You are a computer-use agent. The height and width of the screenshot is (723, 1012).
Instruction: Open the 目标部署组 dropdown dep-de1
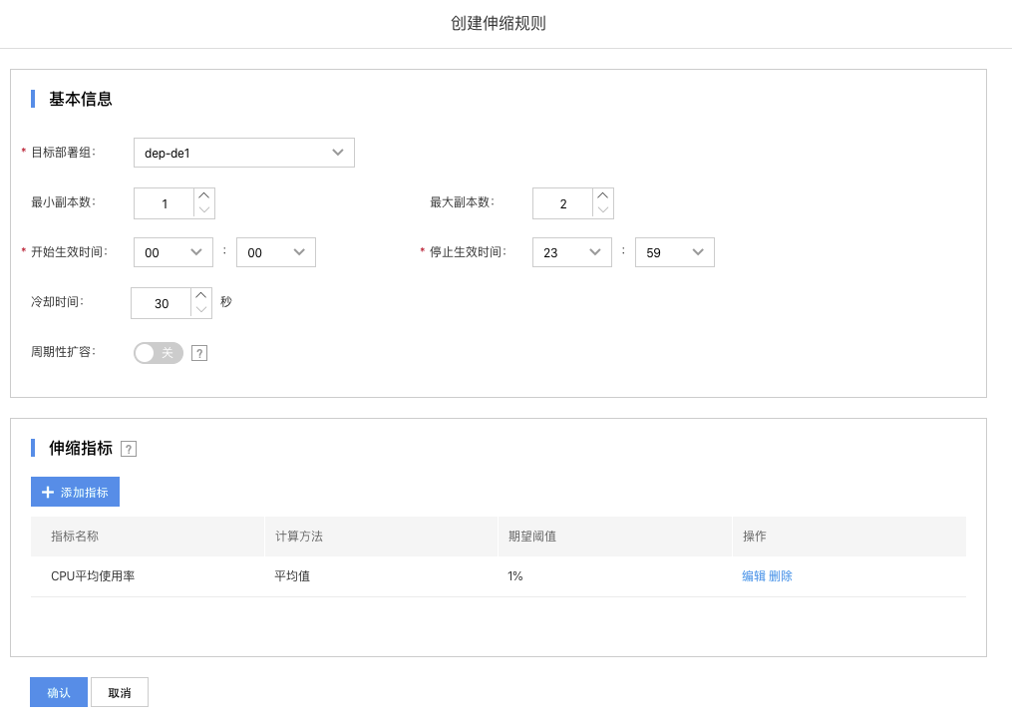click(x=244, y=153)
